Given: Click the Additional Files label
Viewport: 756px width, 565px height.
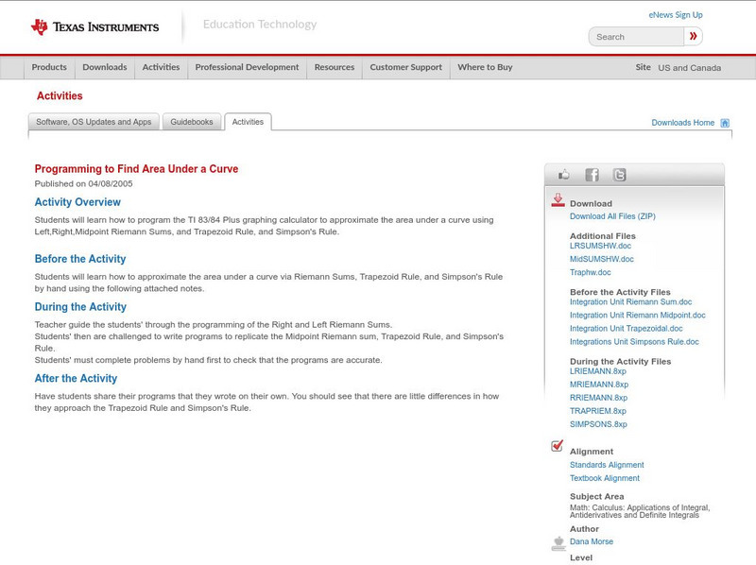Looking at the screenshot, I should point(603,236).
